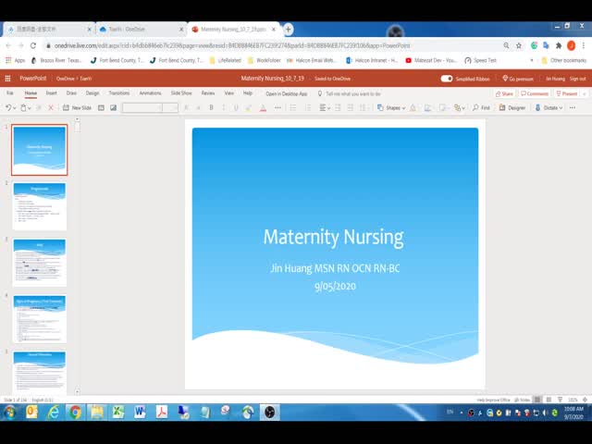The height and width of the screenshot is (444, 592).
Task: Switch to the Design ribbon tab
Action: coord(92,92)
